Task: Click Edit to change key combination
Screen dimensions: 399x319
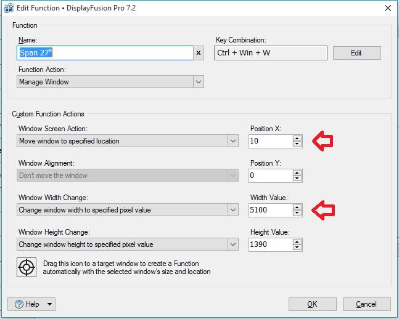Action: (x=356, y=53)
